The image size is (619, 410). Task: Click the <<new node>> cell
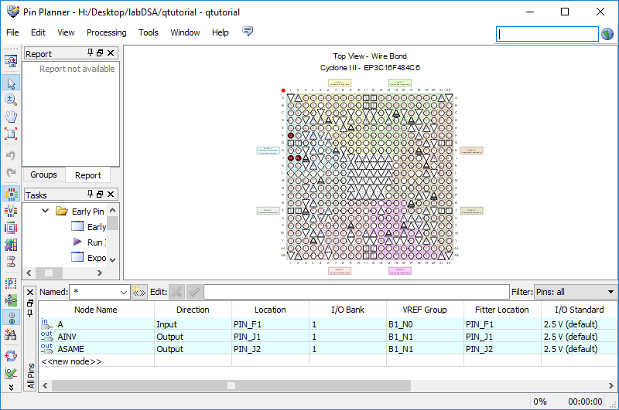tap(96, 361)
